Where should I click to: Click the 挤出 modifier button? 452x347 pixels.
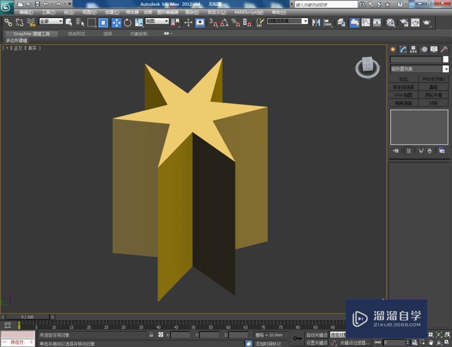pos(403,79)
